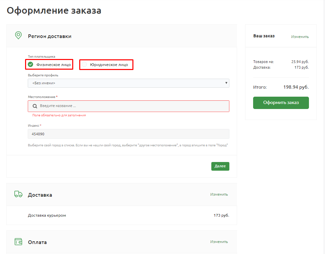Click Изменить link in Доставка section
Viewport: 325px width, 254px height.
pos(219,194)
